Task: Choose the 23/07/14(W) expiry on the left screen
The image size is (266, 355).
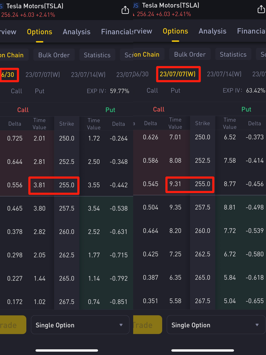Action: coord(88,75)
